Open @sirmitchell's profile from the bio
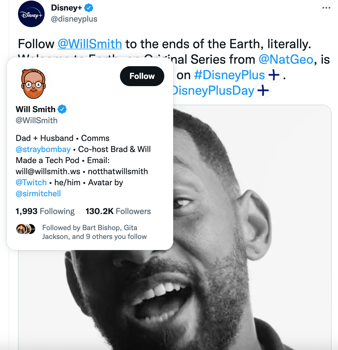 click(38, 194)
